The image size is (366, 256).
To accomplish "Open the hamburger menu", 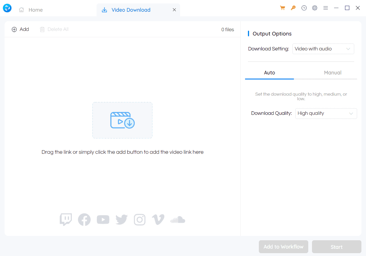I will (x=325, y=8).
